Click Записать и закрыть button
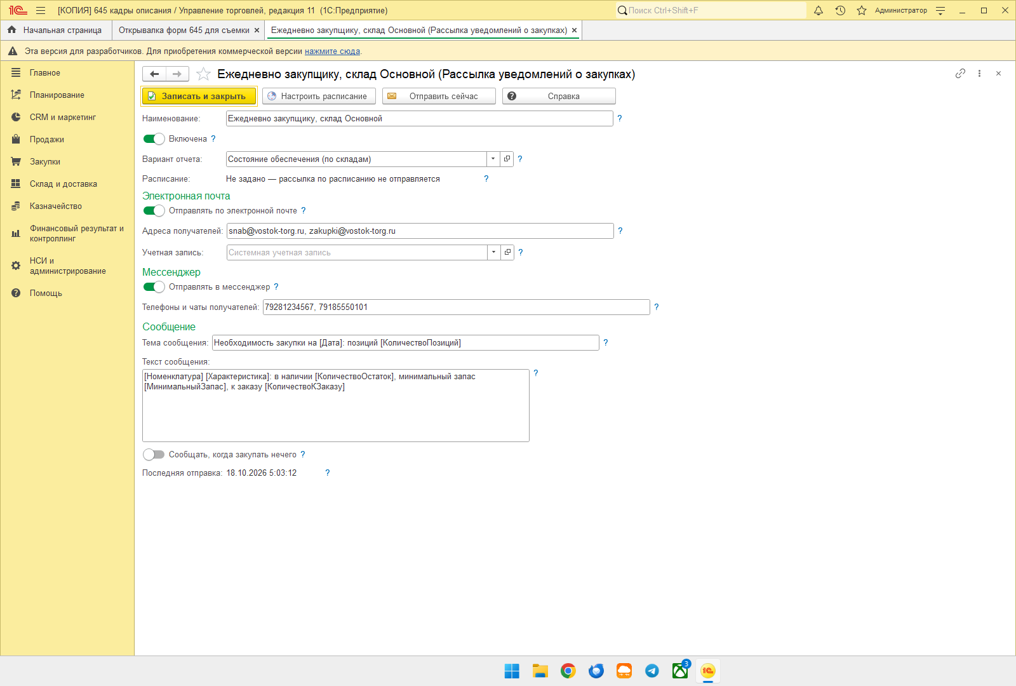The image size is (1016, 686). 199,96
